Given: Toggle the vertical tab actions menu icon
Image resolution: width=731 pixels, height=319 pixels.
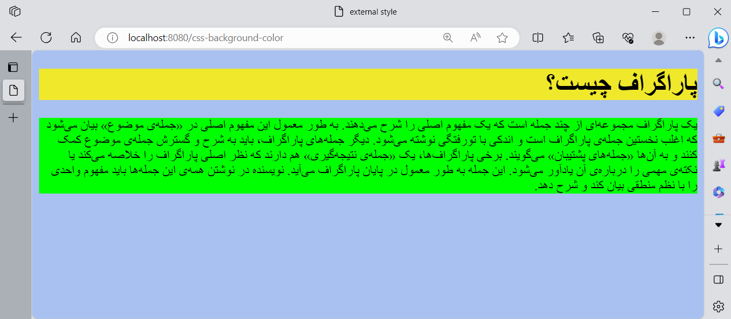Looking at the screenshot, I should click(x=13, y=68).
